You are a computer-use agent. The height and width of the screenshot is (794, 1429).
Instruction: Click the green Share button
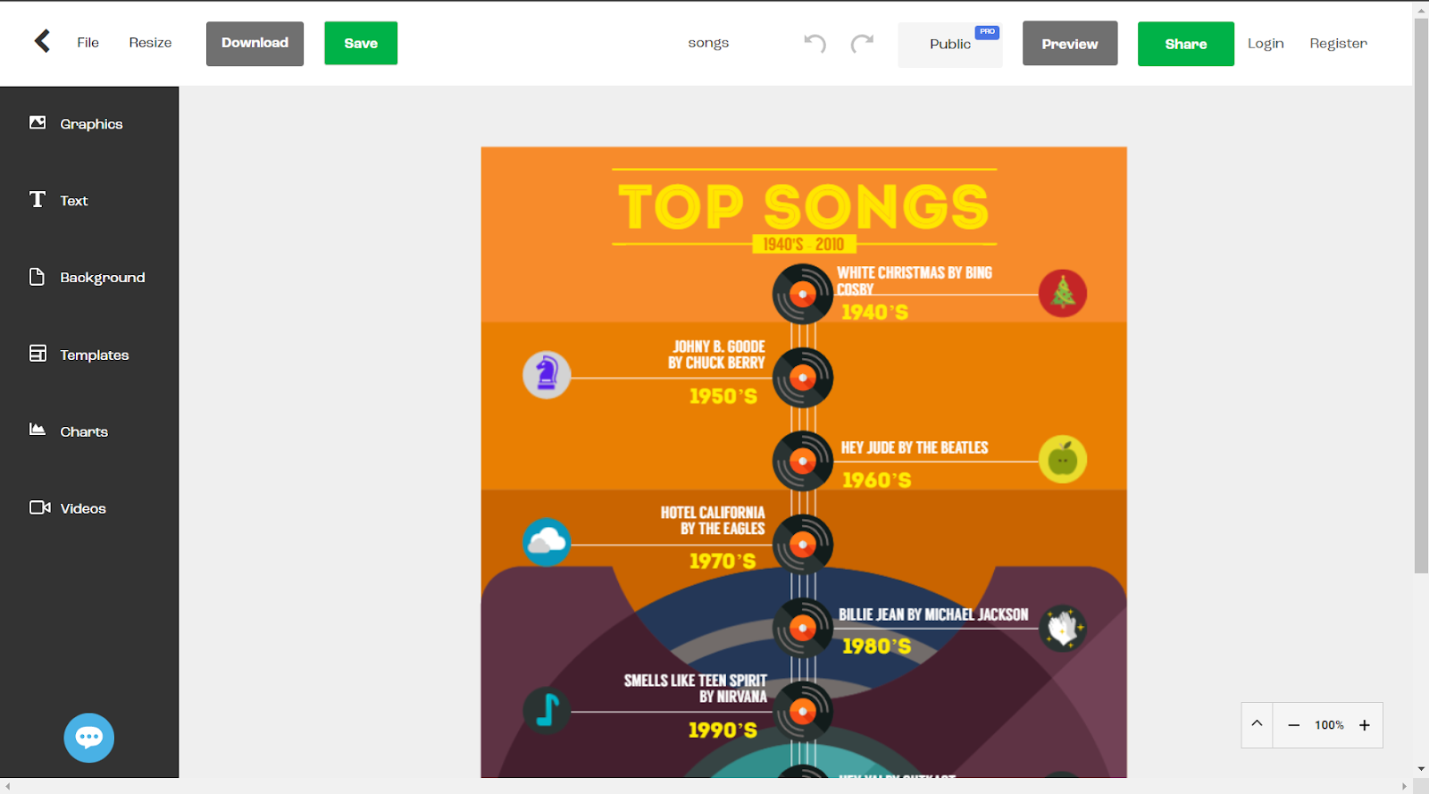pyautogui.click(x=1186, y=44)
